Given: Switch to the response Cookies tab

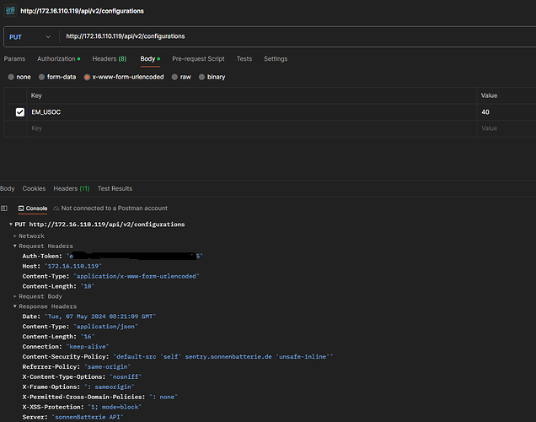Looking at the screenshot, I should point(34,188).
